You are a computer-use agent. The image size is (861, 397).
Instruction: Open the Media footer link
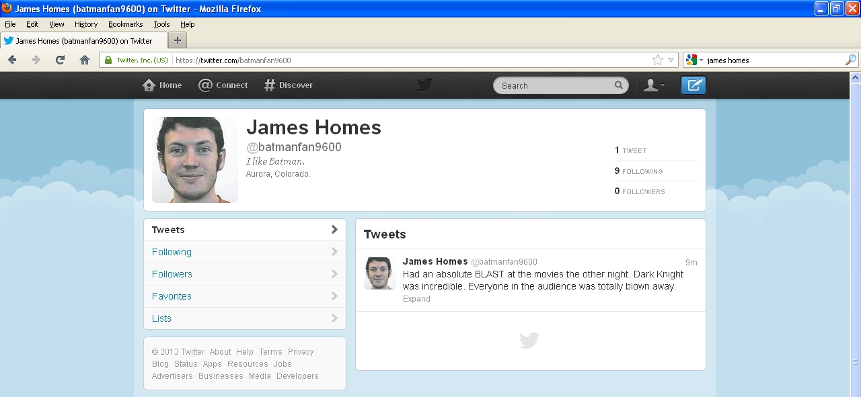(260, 376)
